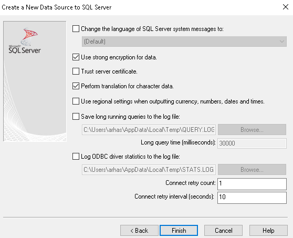The image size is (293, 238).
Task: Close the data source dialog
Action: pyautogui.click(x=286, y=7)
